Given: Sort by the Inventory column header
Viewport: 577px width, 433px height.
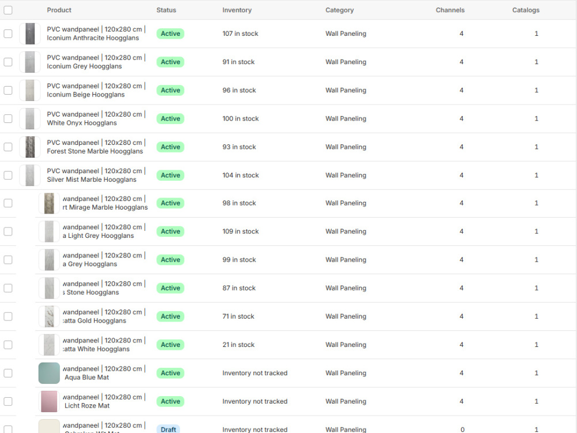Looking at the screenshot, I should click(x=237, y=10).
